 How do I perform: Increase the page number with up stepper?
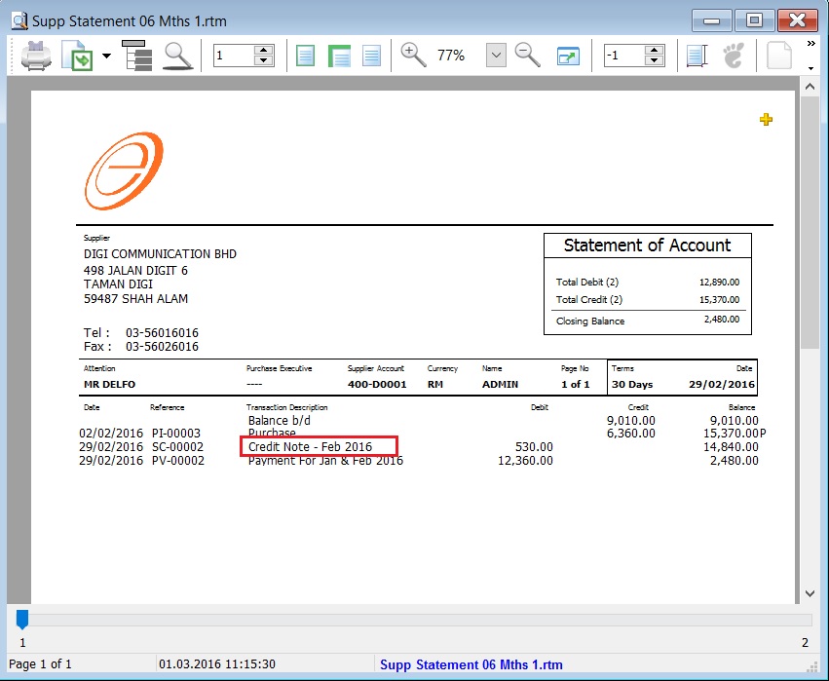point(263,49)
